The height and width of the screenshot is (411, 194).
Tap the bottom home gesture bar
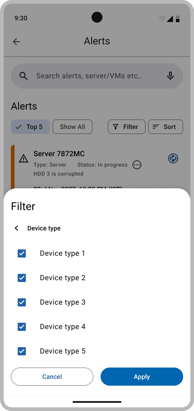tap(97, 402)
